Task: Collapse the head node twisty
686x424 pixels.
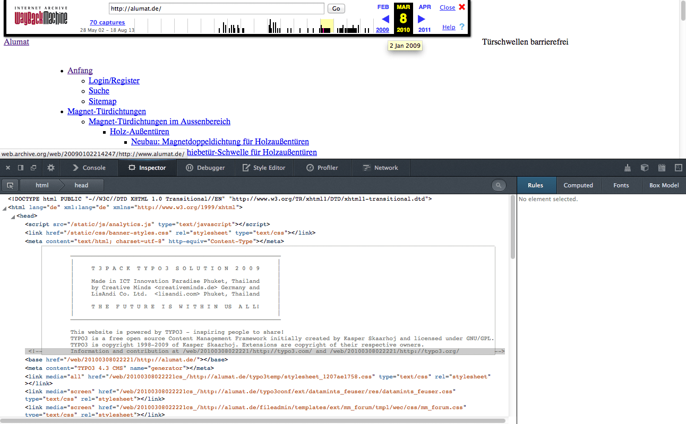Action: coord(13,217)
